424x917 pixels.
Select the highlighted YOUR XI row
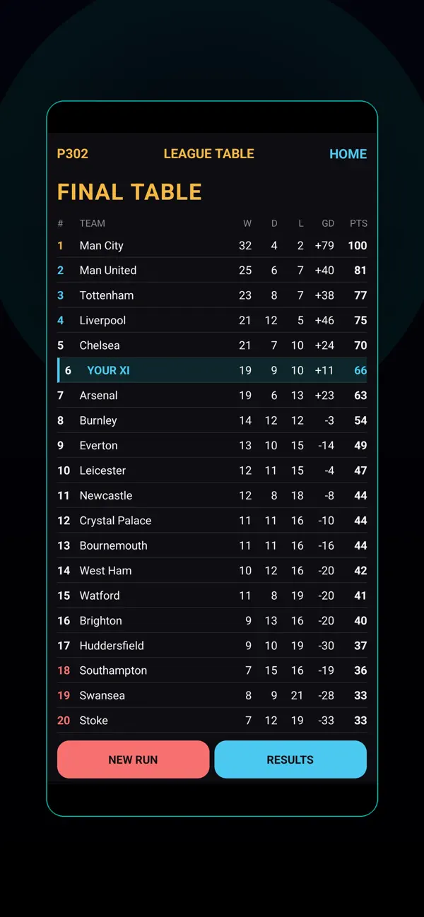tap(212, 370)
